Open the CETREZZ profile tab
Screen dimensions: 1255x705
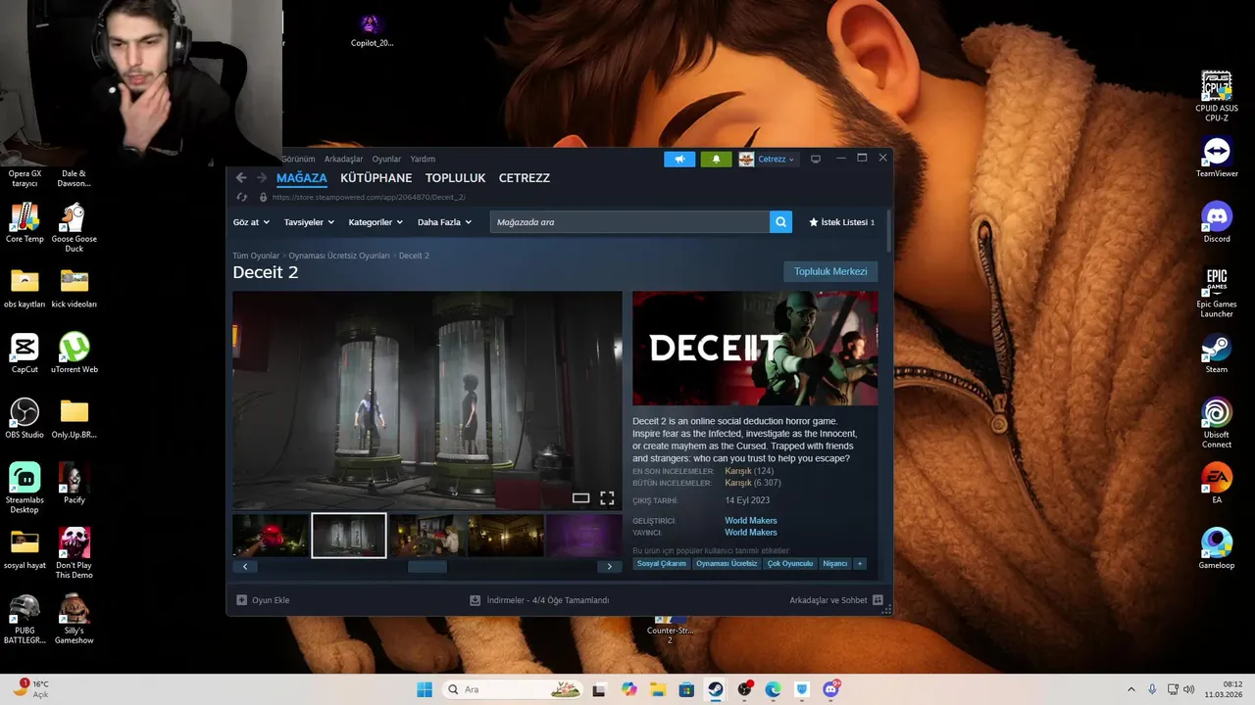click(525, 178)
